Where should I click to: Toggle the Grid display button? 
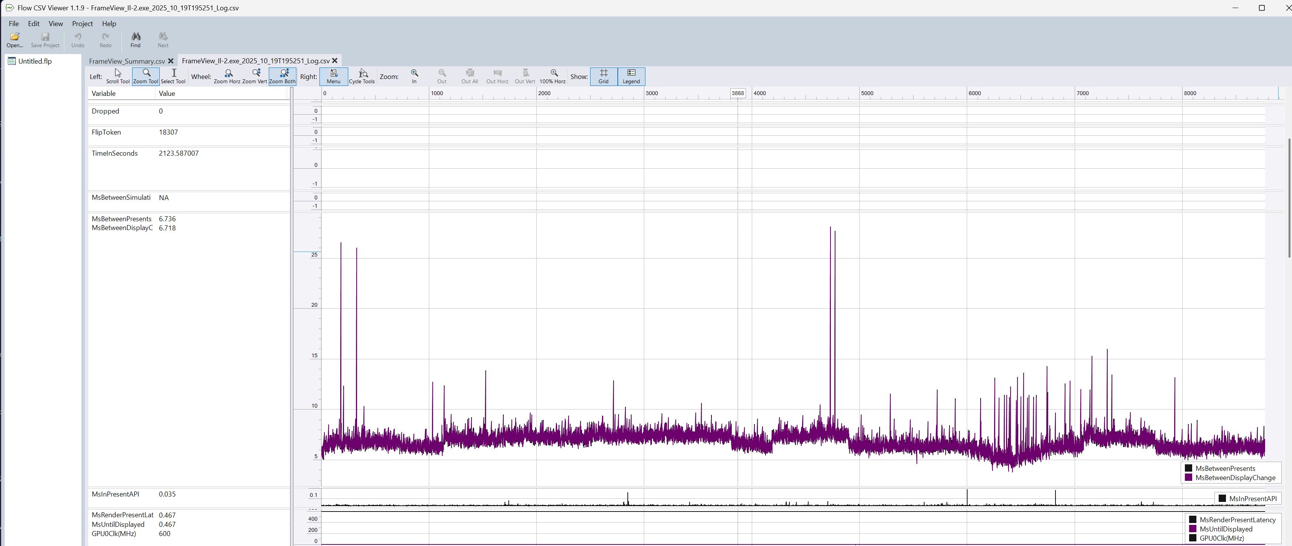pos(603,76)
